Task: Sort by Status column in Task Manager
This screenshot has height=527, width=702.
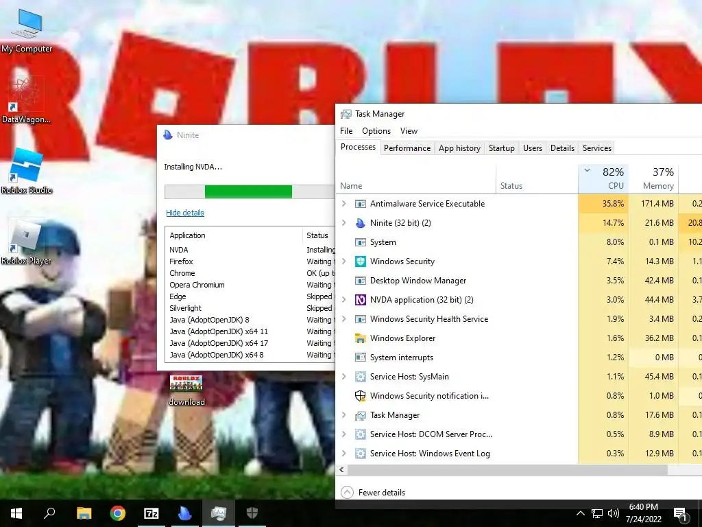Action: (x=537, y=179)
